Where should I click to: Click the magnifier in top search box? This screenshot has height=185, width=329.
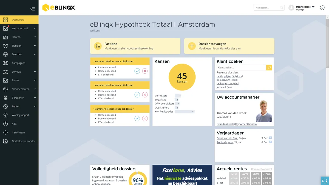282,8
